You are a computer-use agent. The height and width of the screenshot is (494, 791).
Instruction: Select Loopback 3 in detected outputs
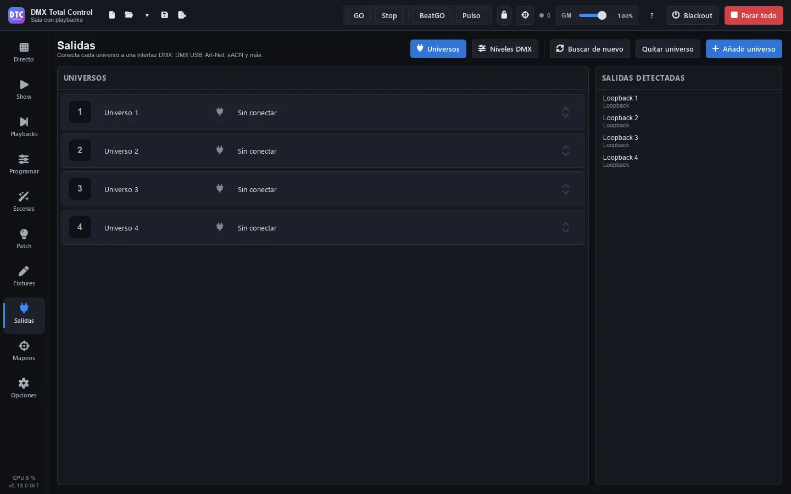[689, 141]
